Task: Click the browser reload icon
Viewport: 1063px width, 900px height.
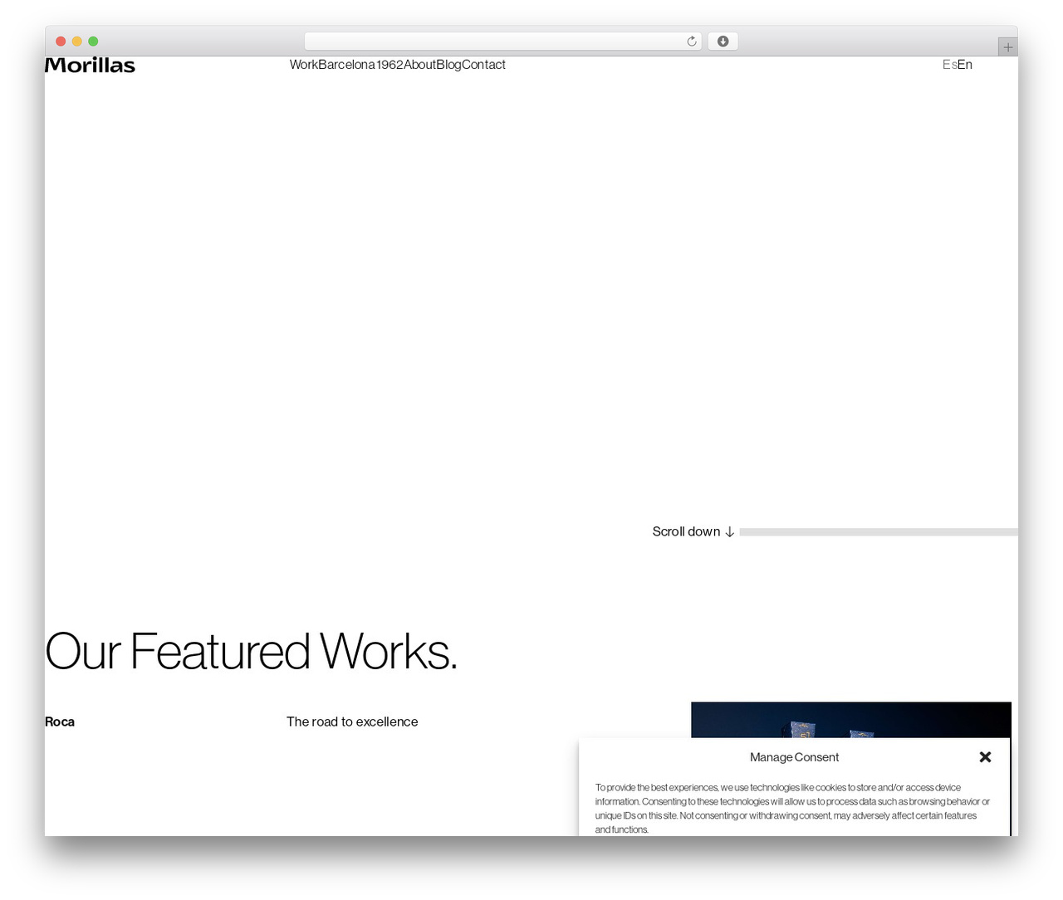Action: tap(692, 42)
